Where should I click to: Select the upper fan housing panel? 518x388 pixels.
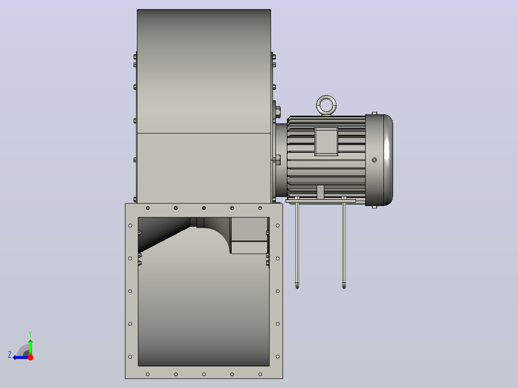[x=204, y=72]
